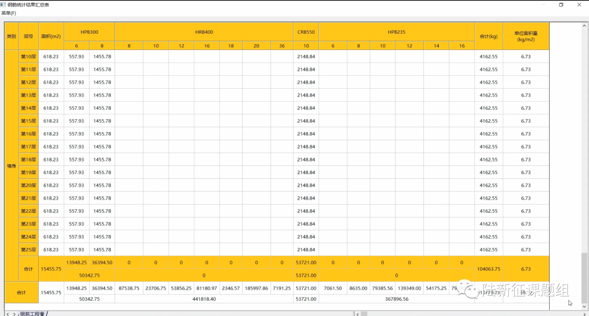Viewport: 589px width, 316px height.
Task: Restore down the window
Action: click(x=561, y=4)
